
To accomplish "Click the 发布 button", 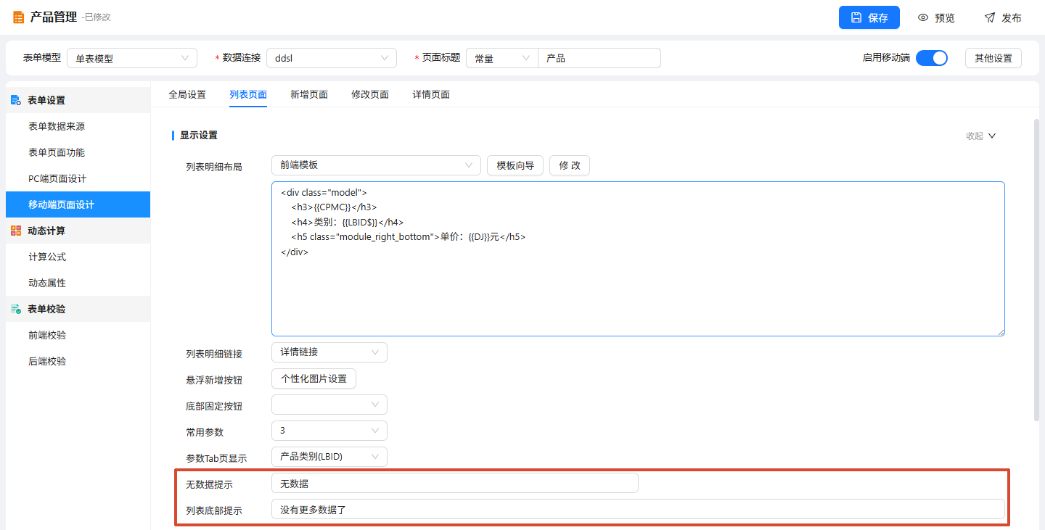I will (x=1003, y=17).
